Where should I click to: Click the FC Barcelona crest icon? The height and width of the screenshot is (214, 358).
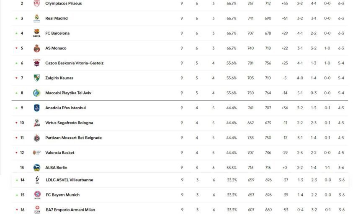(37, 33)
